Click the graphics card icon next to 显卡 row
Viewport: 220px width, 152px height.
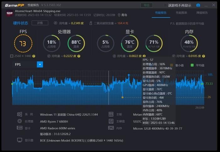tap(19, 128)
